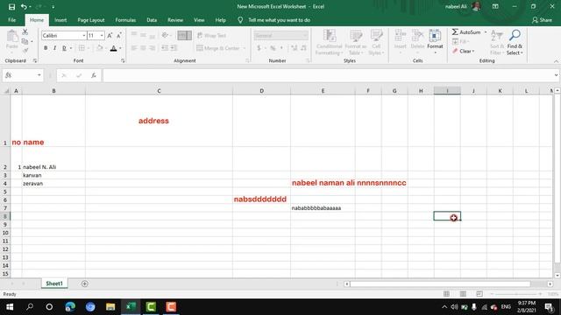Open the Format cells menu
This screenshot has width=561, height=315.
(435, 42)
